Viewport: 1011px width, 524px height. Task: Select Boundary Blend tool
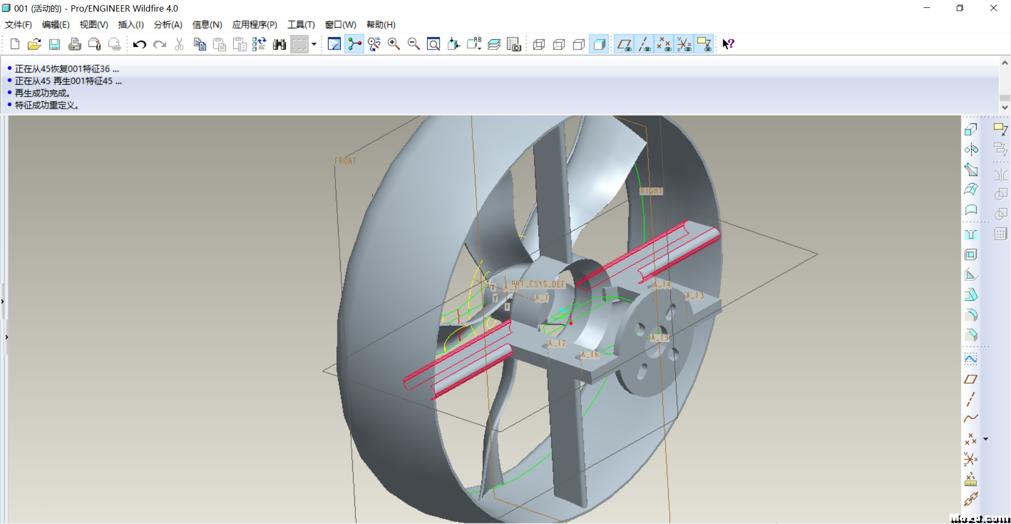[x=971, y=190]
